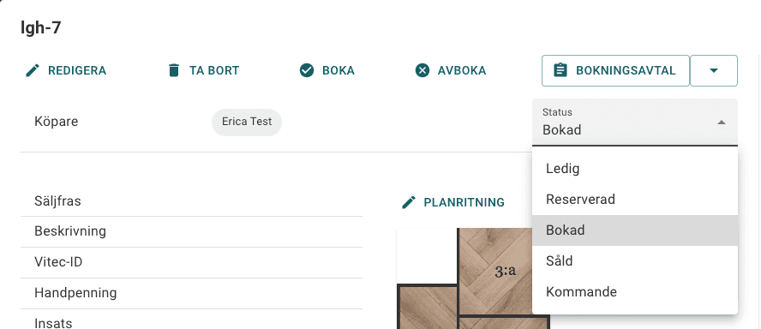This screenshot has height=329, width=761.
Task: Click the checkmark circle icon for Boka
Action: coord(307,71)
